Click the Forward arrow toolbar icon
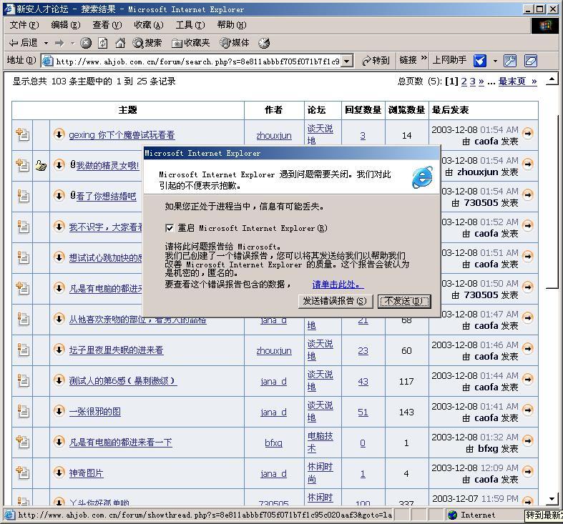 (59, 43)
